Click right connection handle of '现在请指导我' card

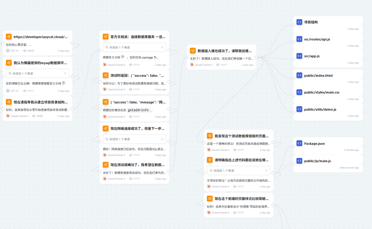[x=72, y=109]
